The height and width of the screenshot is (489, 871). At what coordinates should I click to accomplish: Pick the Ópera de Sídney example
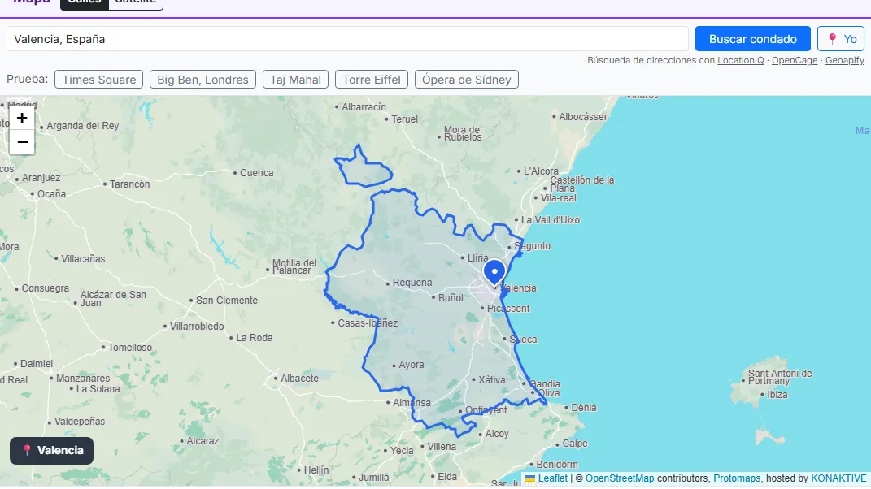(x=467, y=80)
